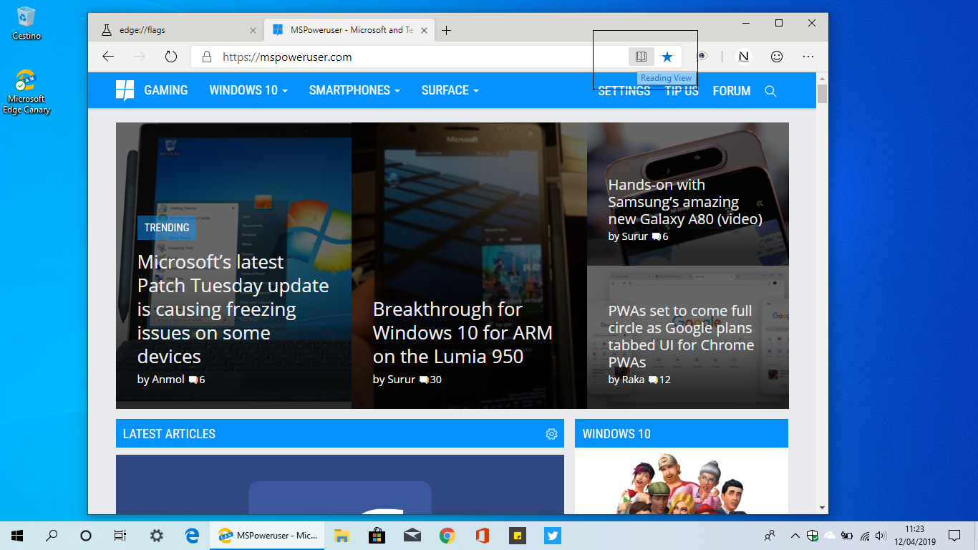The width and height of the screenshot is (978, 550).
Task: Open Microsoft Store from taskbar
Action: (377, 535)
